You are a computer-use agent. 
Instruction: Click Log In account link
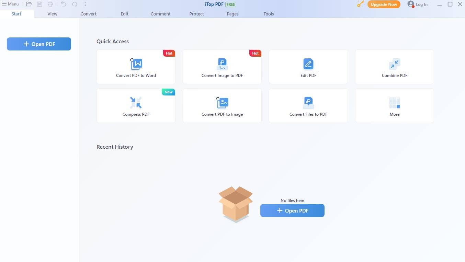(x=418, y=4)
